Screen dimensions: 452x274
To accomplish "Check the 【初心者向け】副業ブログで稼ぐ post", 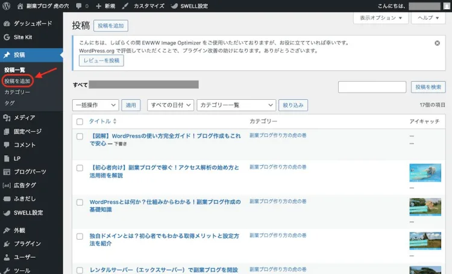I will click(80, 168).
